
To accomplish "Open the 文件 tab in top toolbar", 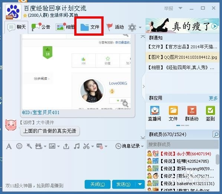I will pyautogui.click(x=90, y=27).
